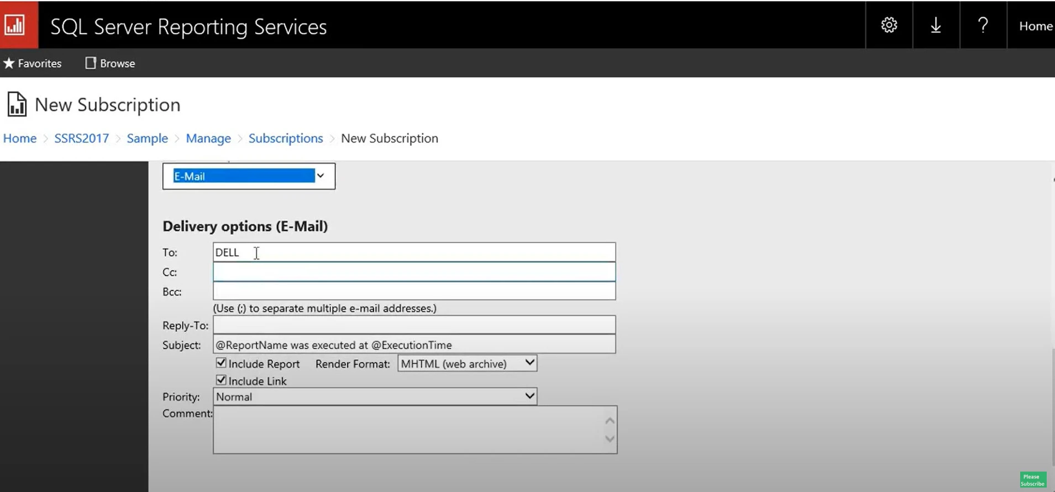1055x492 pixels.
Task: Click Home in the top header bar
Action: [x=1035, y=26]
